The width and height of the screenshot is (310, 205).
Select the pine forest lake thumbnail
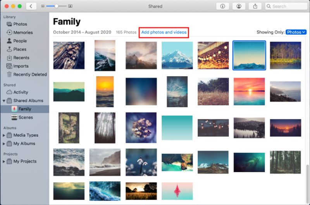click(286, 55)
